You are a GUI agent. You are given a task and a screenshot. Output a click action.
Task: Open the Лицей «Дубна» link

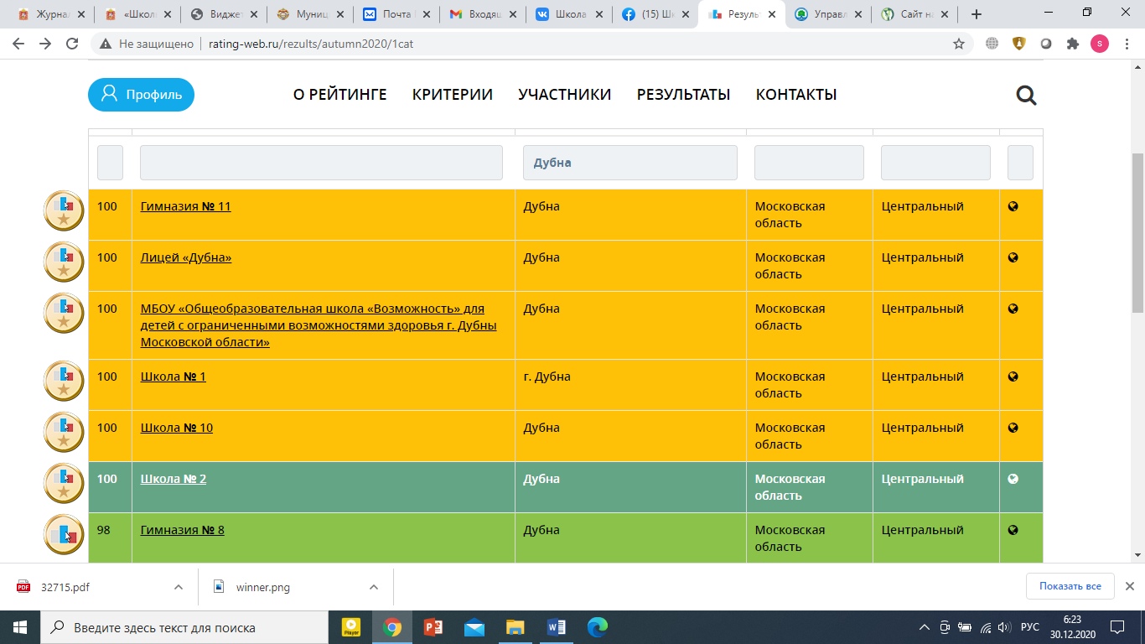[186, 257]
